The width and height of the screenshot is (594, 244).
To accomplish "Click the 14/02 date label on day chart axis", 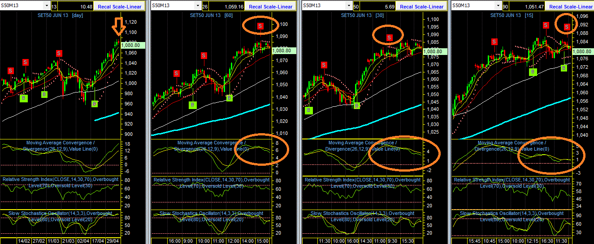I will (x=23, y=240).
